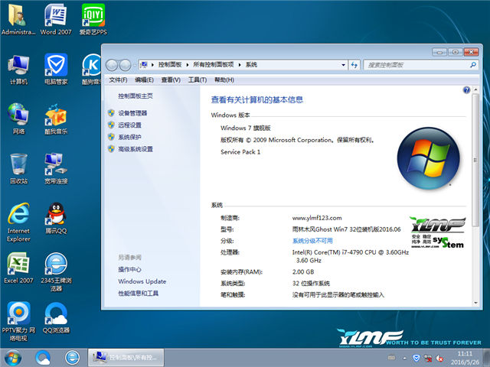Screen dimensions: 490x367
Task: Open 操作中心 link
Action: pos(129,269)
